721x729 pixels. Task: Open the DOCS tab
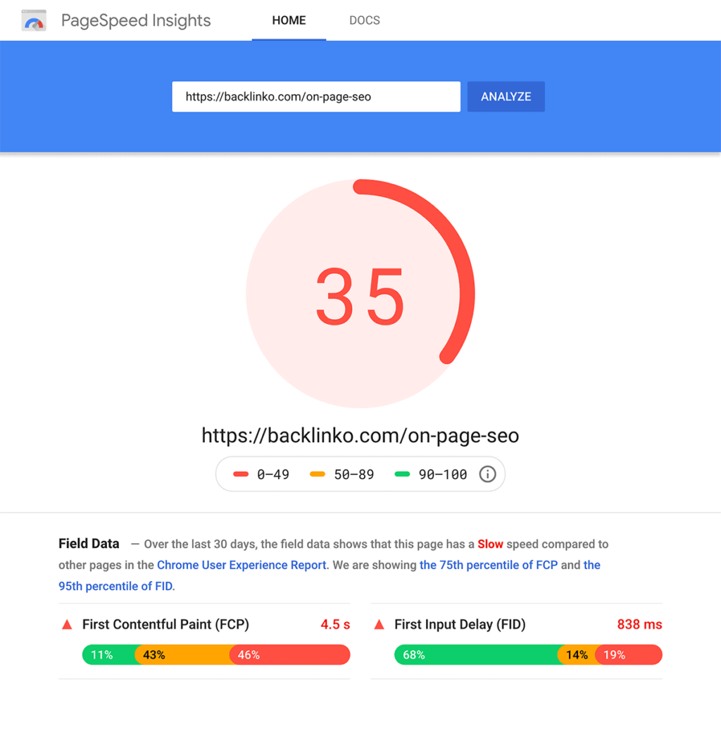[x=364, y=20]
